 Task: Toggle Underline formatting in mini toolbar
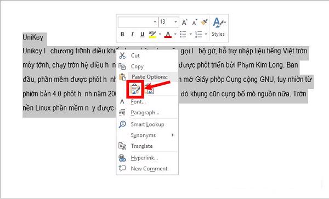tap(142, 34)
